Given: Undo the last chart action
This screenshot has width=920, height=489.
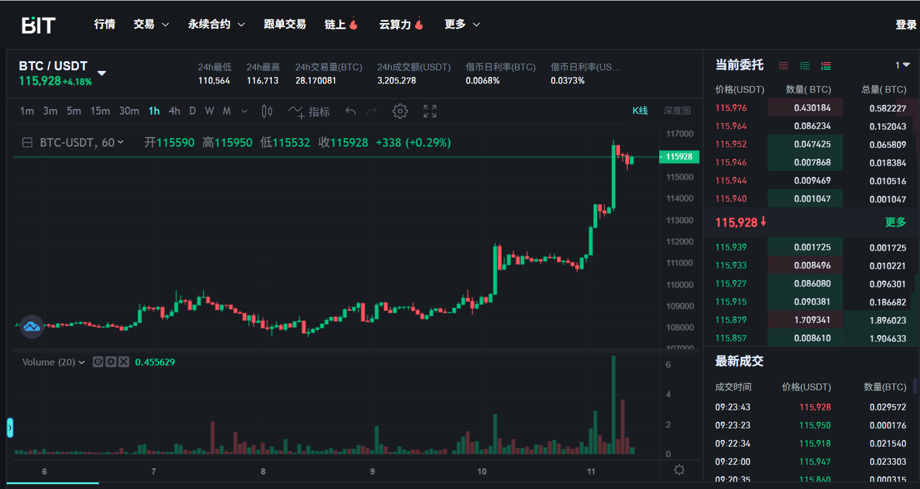Looking at the screenshot, I should tap(350, 111).
